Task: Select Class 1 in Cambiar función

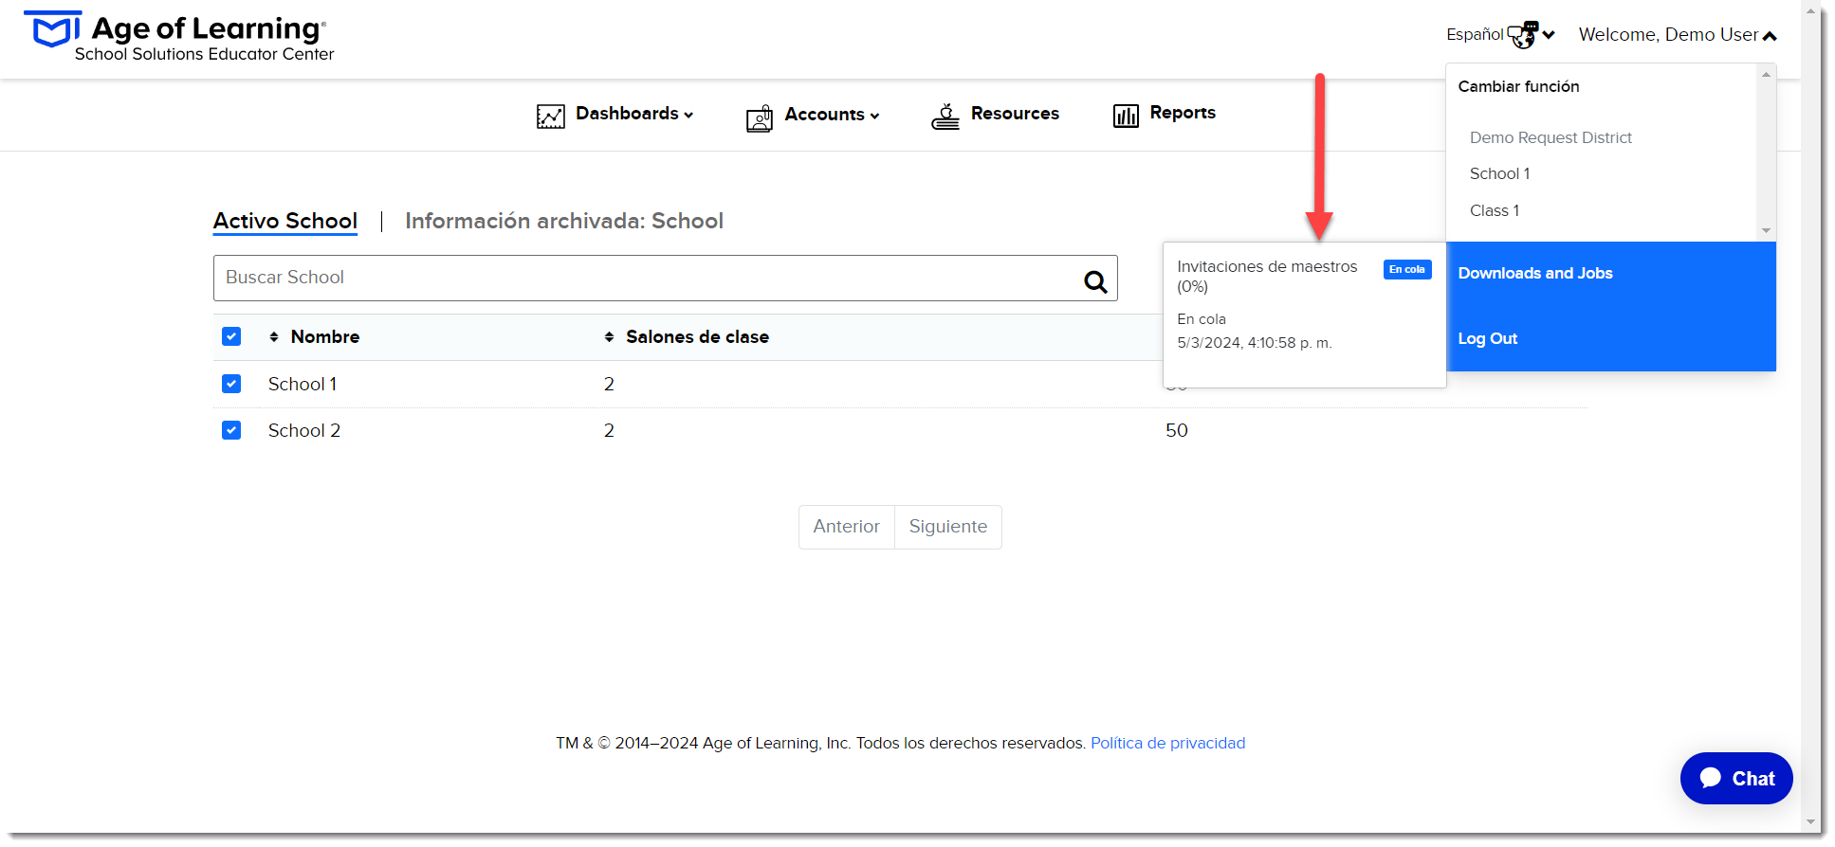Action: click(x=1495, y=210)
